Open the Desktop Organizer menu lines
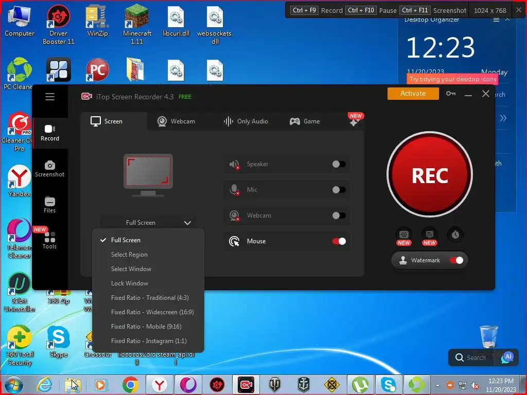527x395 pixels. (496, 20)
